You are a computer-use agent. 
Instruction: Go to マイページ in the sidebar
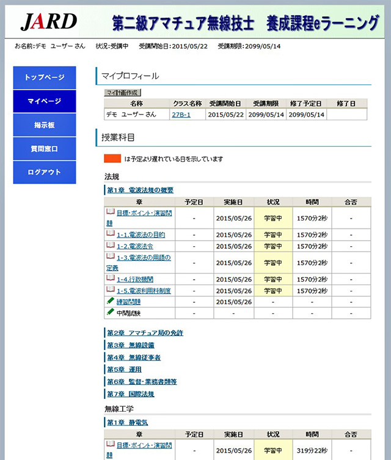pyautogui.click(x=45, y=101)
